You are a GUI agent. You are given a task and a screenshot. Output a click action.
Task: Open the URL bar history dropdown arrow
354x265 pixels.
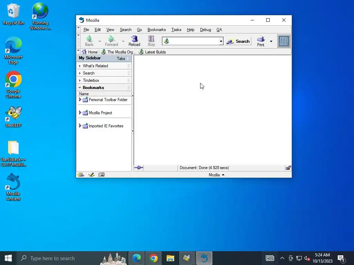(x=221, y=41)
